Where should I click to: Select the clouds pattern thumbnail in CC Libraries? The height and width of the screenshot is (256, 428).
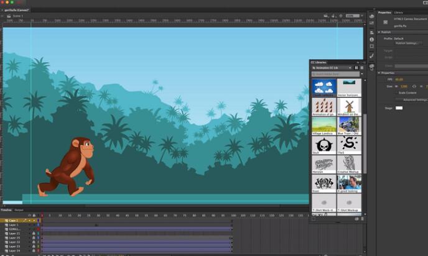(x=323, y=88)
